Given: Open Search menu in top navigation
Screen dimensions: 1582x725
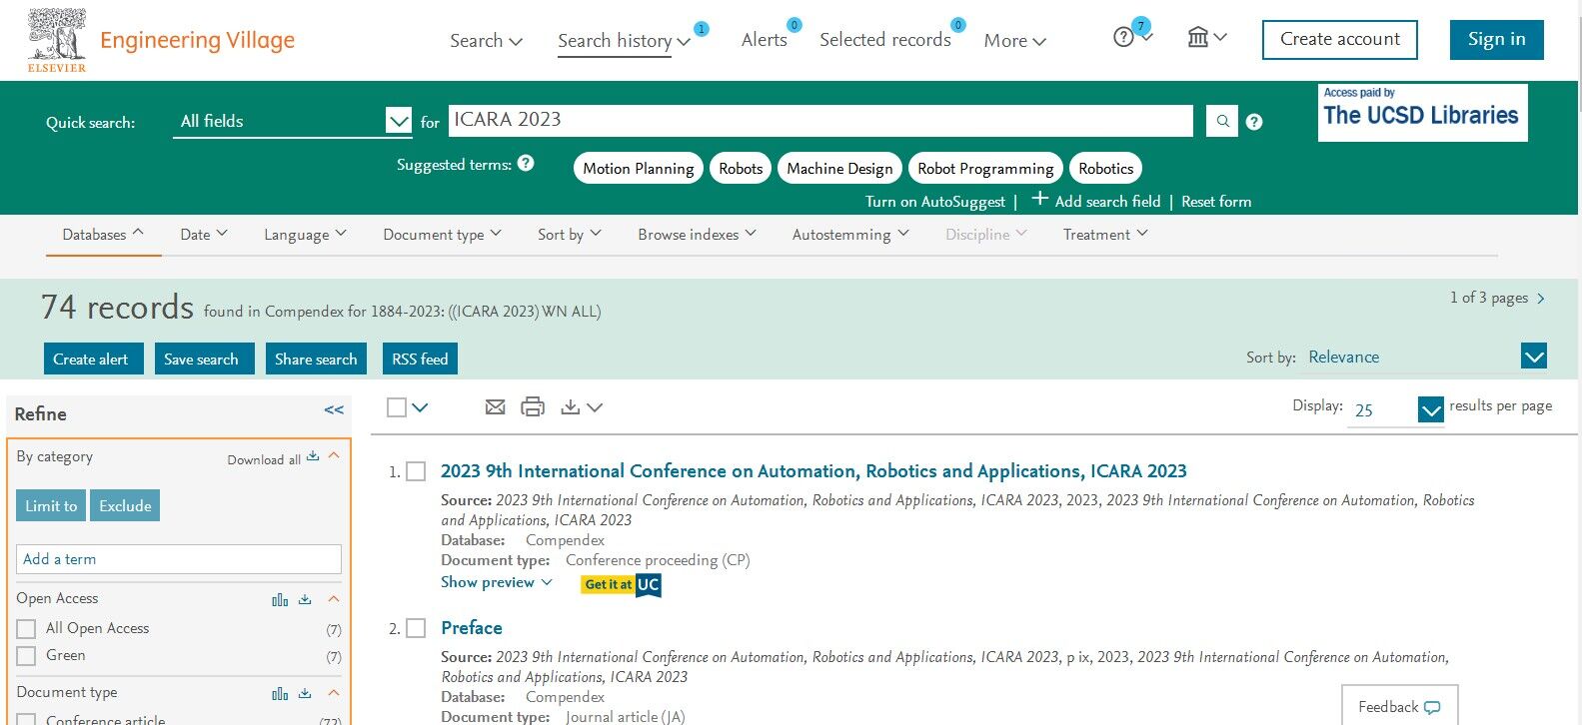Looking at the screenshot, I should click(486, 41).
